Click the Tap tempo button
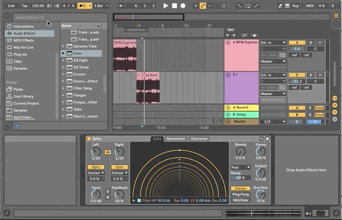 [25, 5]
